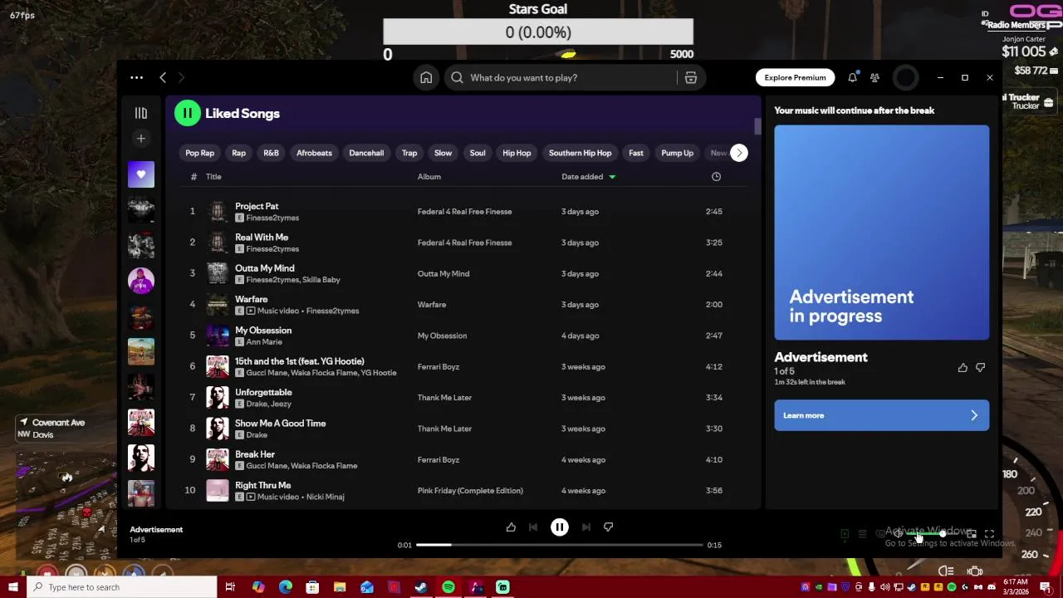This screenshot has height=598, width=1063.
Task: Toggle the Pop Rap filter chip
Action: [199, 153]
